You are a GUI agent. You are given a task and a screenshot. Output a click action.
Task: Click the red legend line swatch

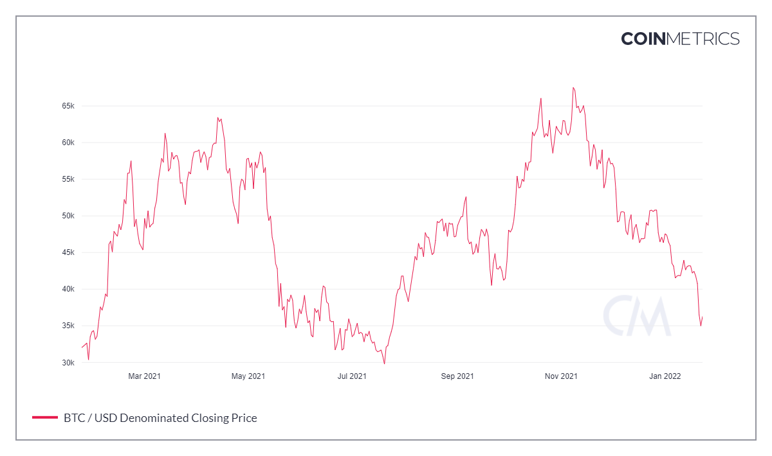pos(45,418)
